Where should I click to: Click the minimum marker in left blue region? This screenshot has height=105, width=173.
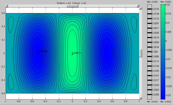tap(38, 53)
